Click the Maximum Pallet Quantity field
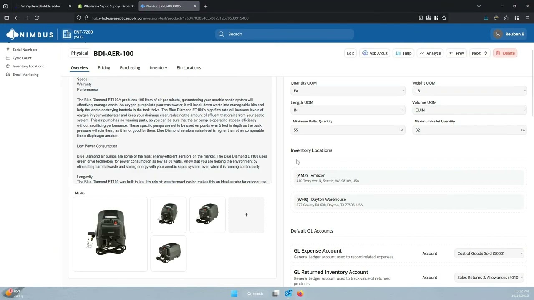534x300 pixels. tap(469, 130)
